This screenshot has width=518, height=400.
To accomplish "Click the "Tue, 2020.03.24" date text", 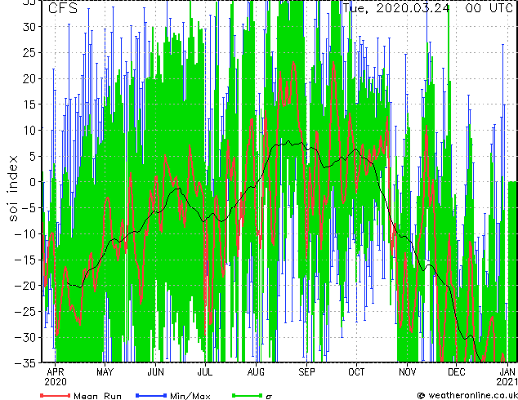I will [x=396, y=8].
